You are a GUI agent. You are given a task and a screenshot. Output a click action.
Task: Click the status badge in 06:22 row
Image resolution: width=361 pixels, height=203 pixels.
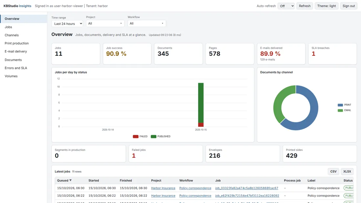click(349, 196)
